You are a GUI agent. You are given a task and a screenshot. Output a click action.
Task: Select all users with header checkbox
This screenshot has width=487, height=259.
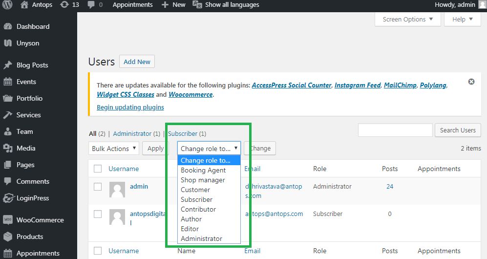click(98, 169)
